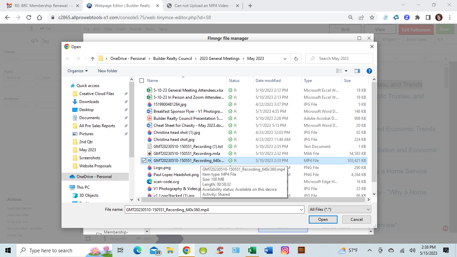Refresh the May 2023 folder listing
This screenshot has width=457, height=257.
click(296, 59)
